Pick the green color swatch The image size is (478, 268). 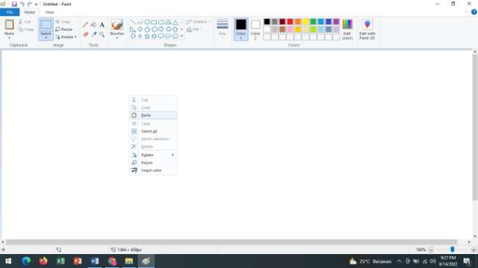[x=313, y=21]
